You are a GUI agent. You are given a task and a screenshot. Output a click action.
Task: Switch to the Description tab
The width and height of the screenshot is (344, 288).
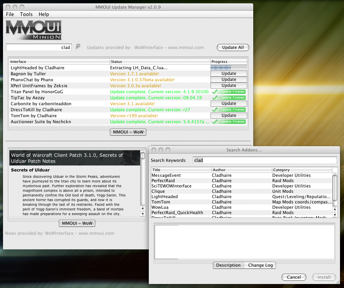[x=228, y=265]
